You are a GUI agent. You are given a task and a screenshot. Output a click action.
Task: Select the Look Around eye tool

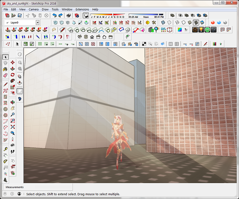point(13,145)
